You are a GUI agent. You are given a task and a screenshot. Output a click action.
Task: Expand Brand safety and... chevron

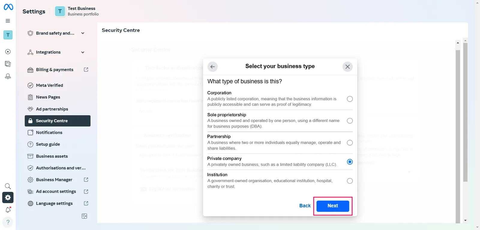83,33
